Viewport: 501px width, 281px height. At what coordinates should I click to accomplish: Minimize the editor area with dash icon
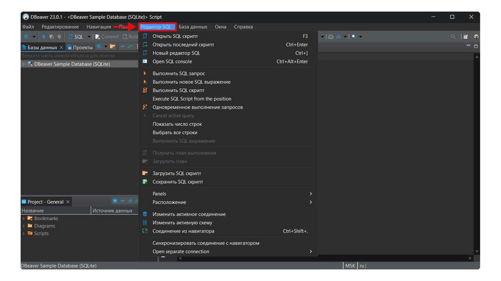468,46
